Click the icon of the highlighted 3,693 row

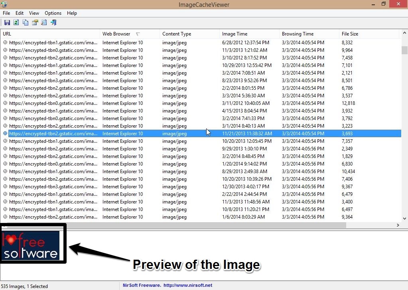click(x=5, y=133)
